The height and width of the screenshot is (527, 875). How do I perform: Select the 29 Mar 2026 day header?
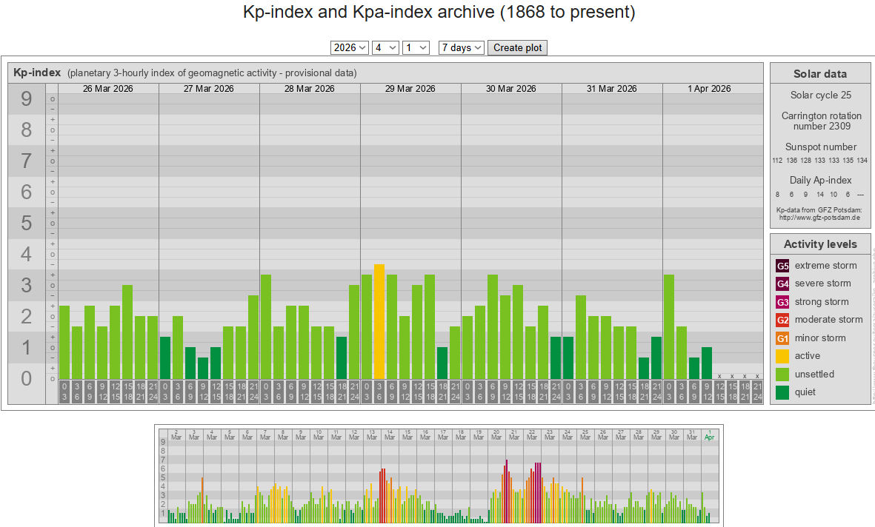(410, 89)
